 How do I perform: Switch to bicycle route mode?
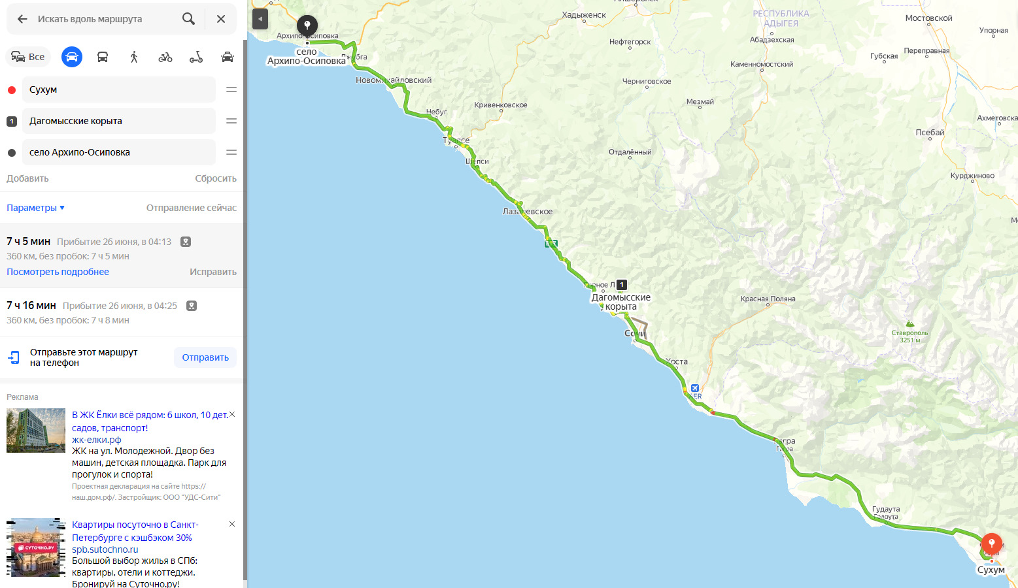pyautogui.click(x=165, y=57)
